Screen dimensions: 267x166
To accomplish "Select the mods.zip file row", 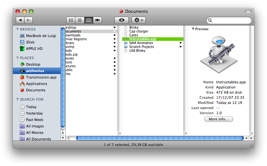I will (x=91, y=54).
